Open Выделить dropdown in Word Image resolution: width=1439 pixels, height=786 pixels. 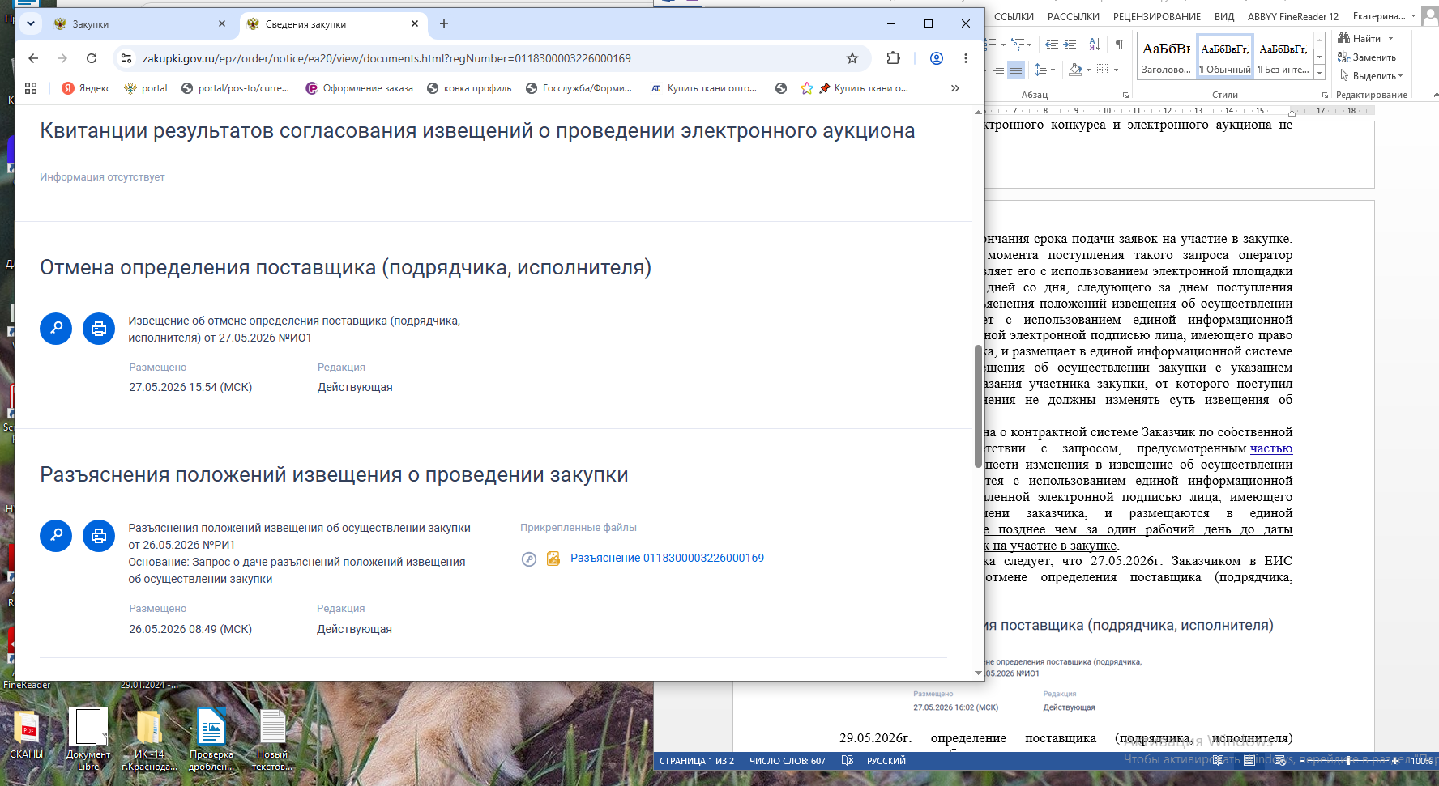pyautogui.click(x=1370, y=76)
